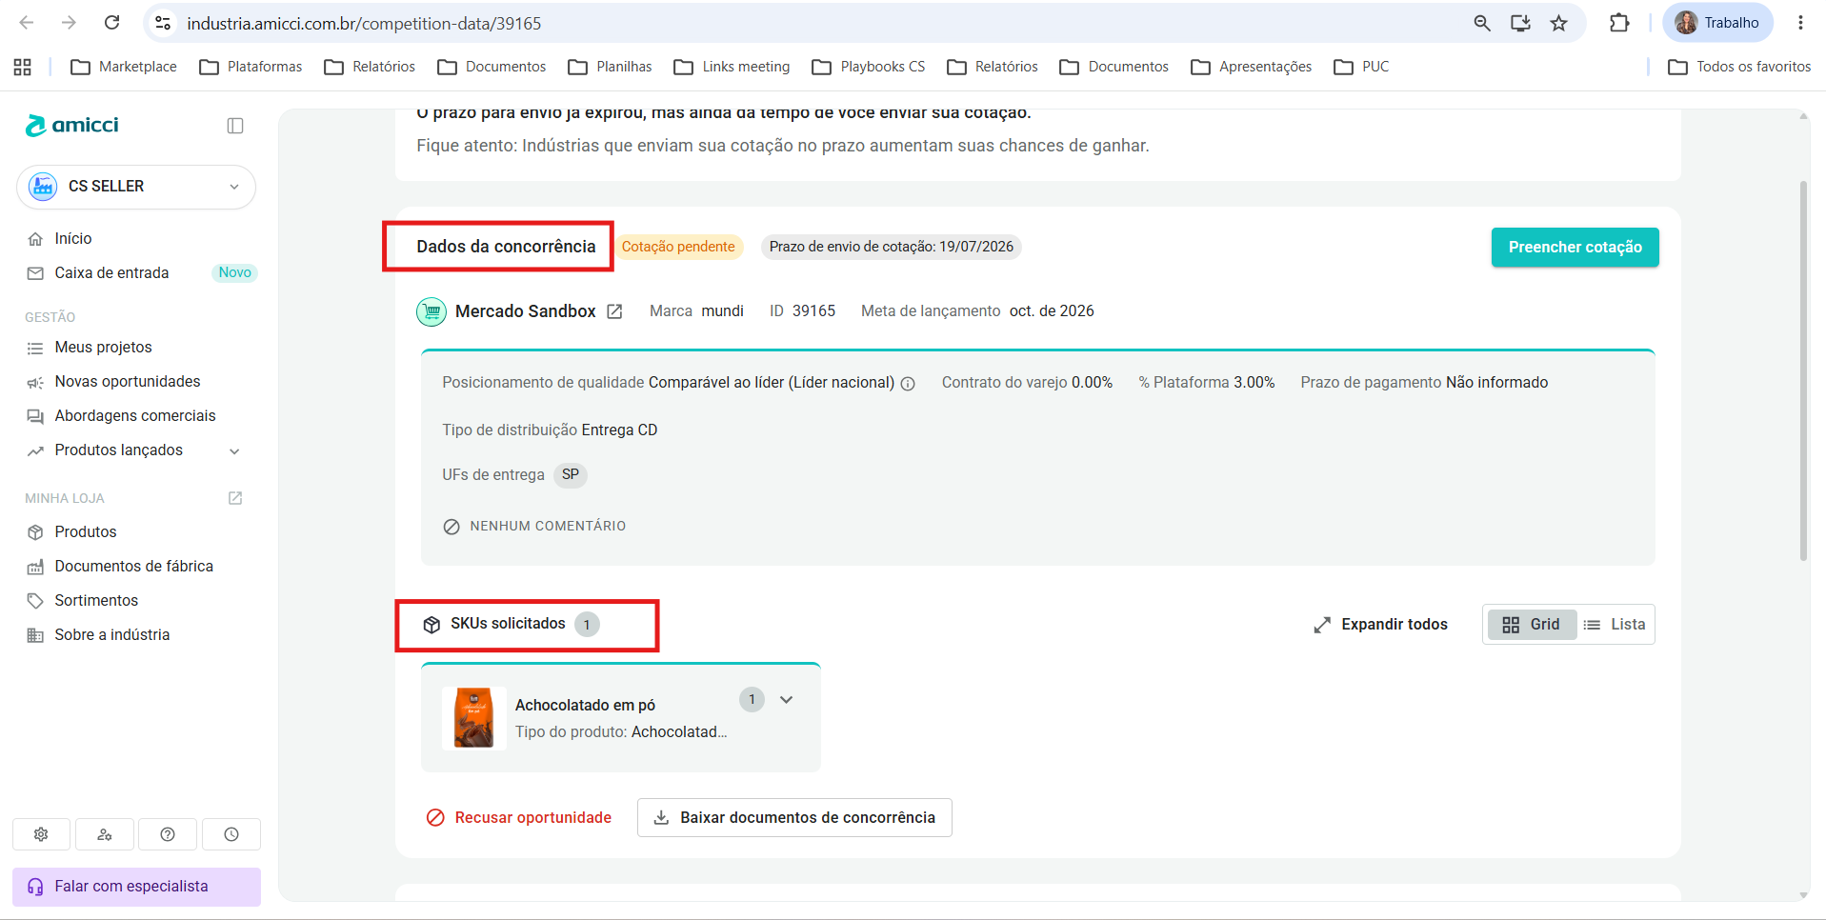Open the settings gear in sidebar footer

[x=41, y=834]
